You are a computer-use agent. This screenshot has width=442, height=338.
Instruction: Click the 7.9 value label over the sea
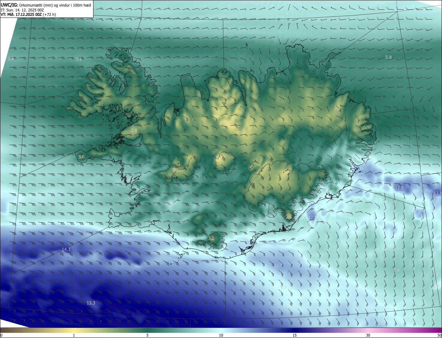[x=396, y=270]
